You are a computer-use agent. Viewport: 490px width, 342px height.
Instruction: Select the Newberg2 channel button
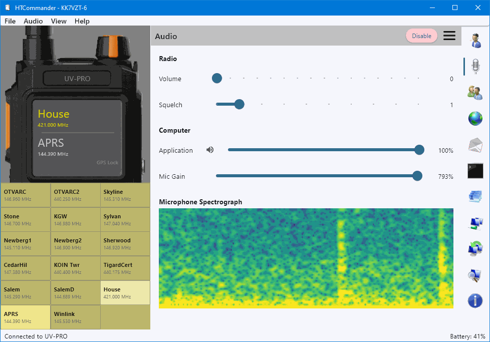coord(75,244)
